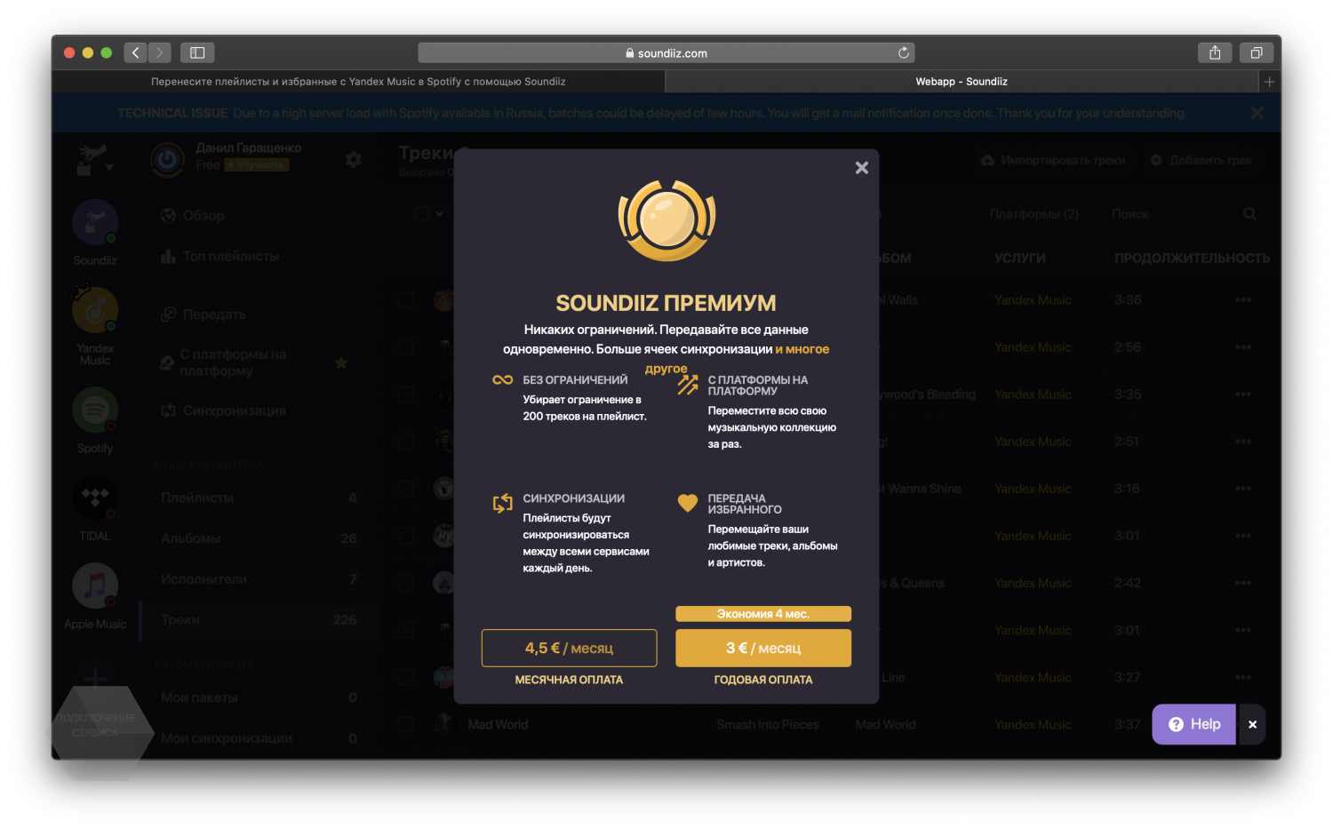Choose the 4,5 € monthly plan
1333x828 pixels.
[569, 648]
